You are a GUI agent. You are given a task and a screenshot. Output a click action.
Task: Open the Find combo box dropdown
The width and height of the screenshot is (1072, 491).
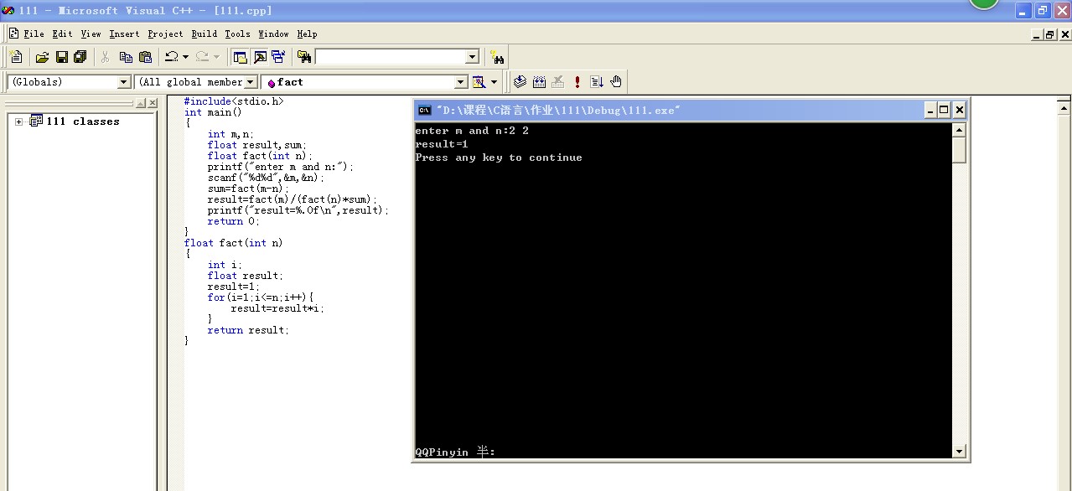(472, 57)
